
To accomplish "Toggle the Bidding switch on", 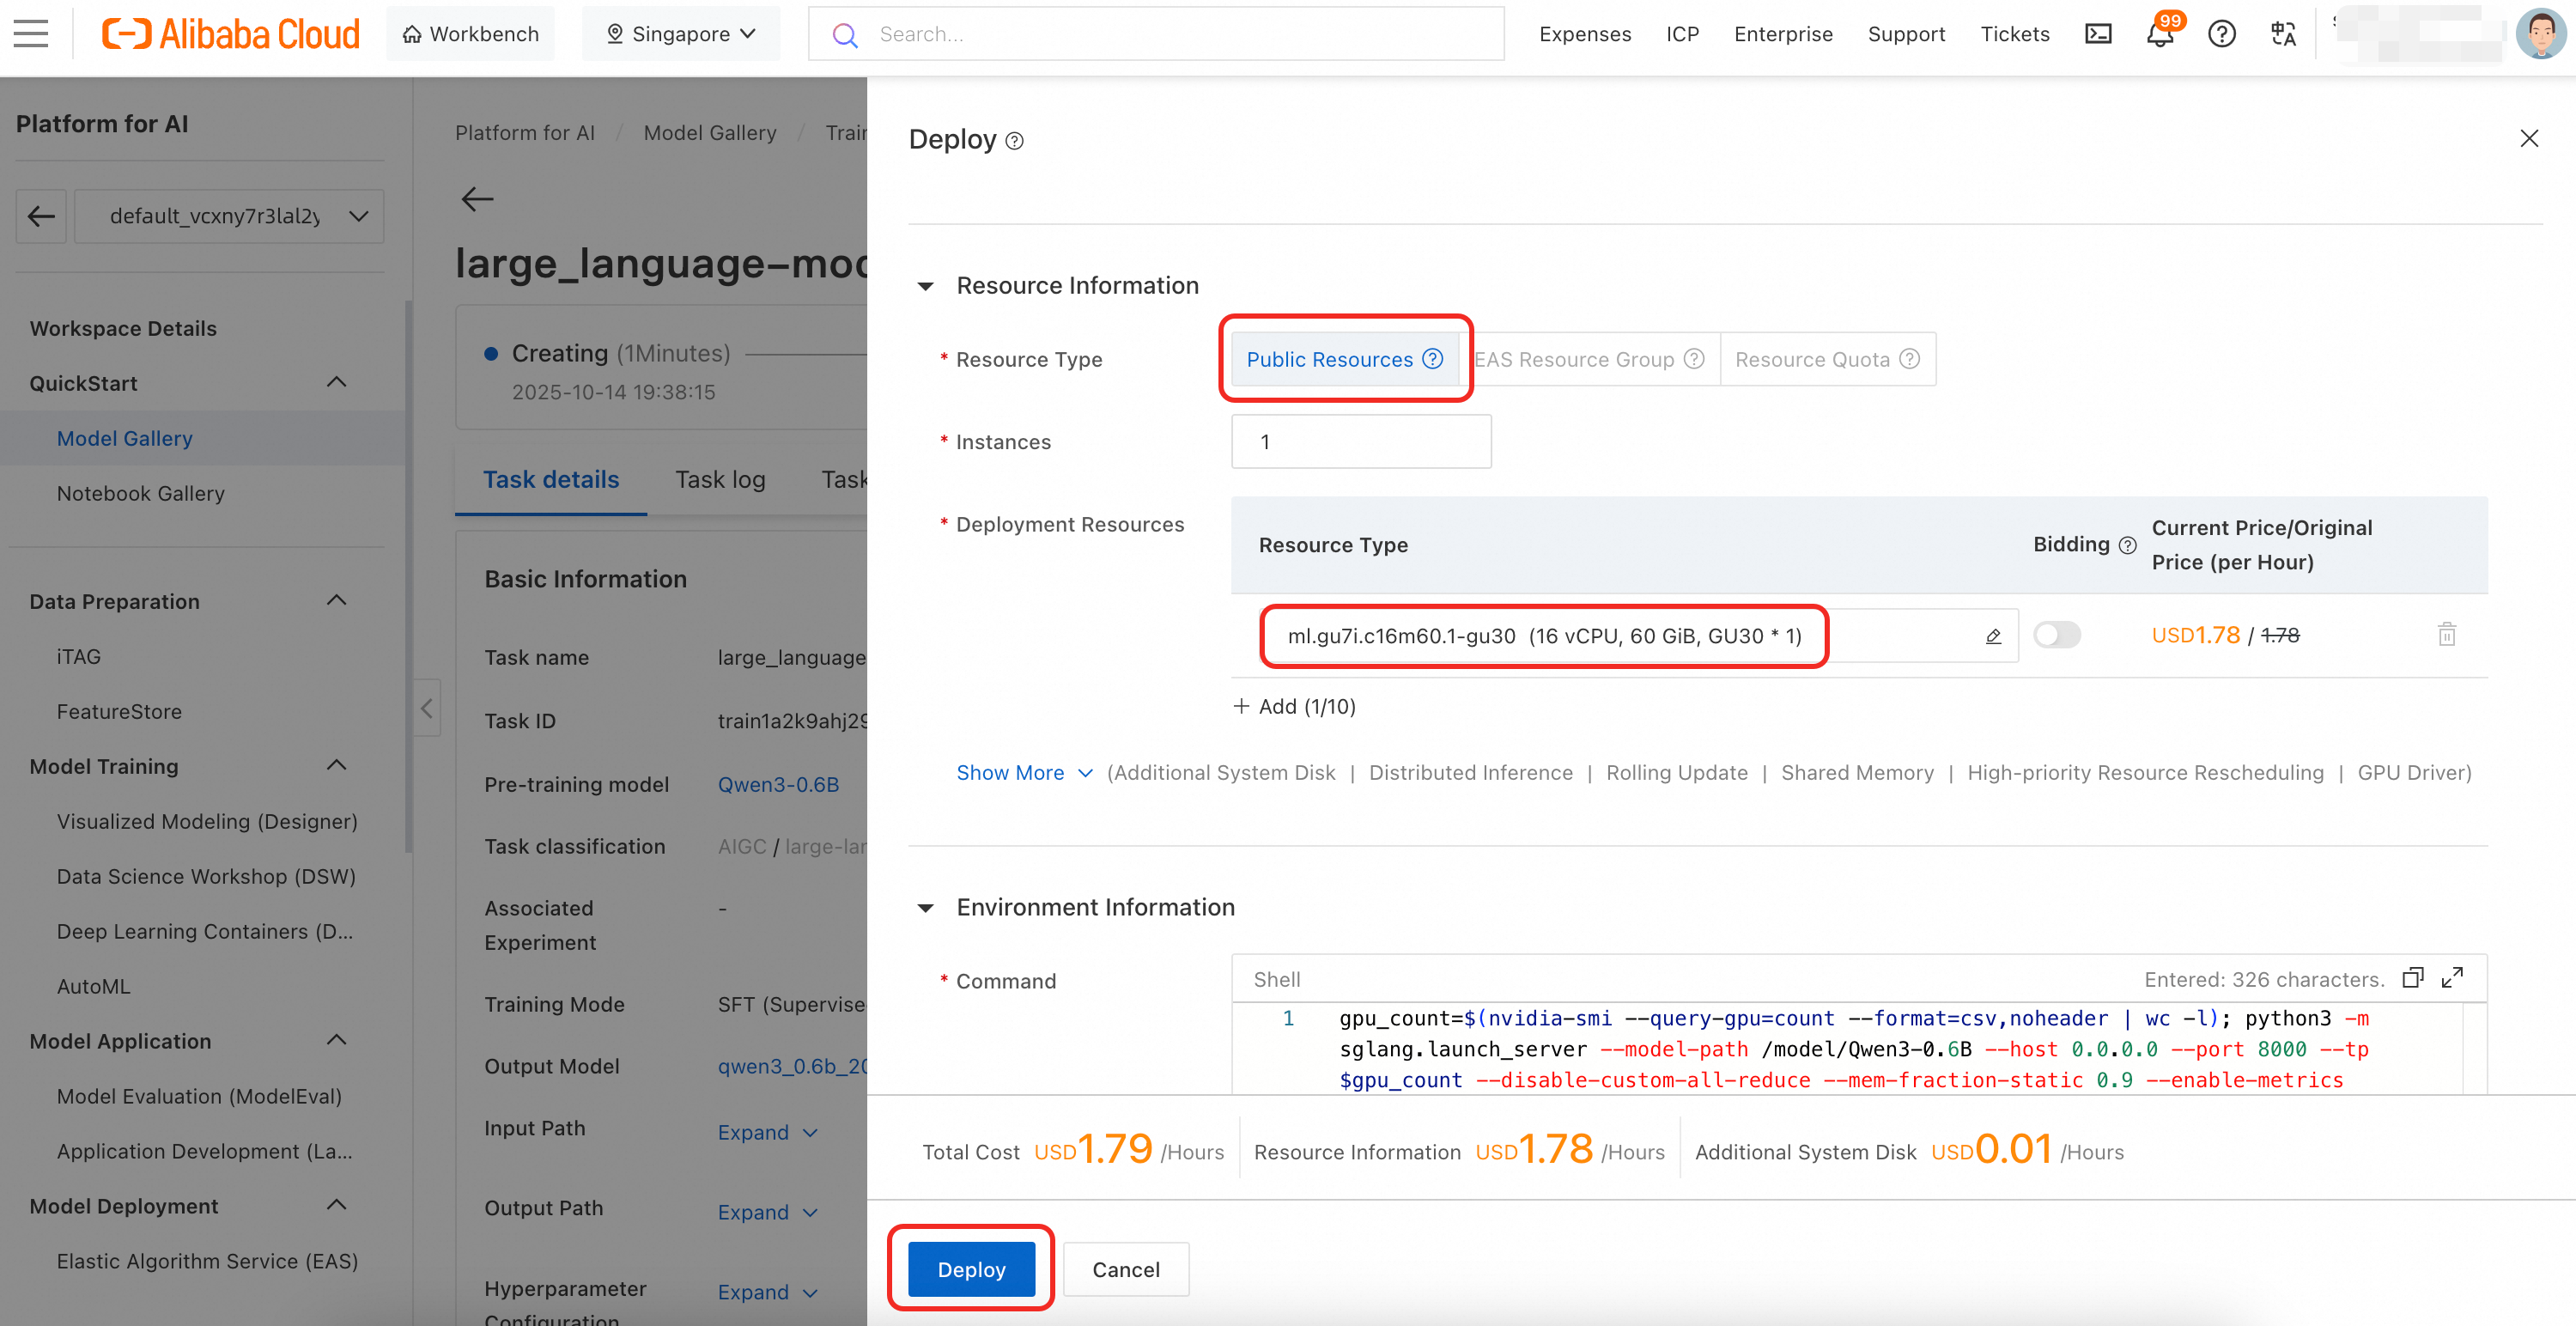I will pos(2057,635).
